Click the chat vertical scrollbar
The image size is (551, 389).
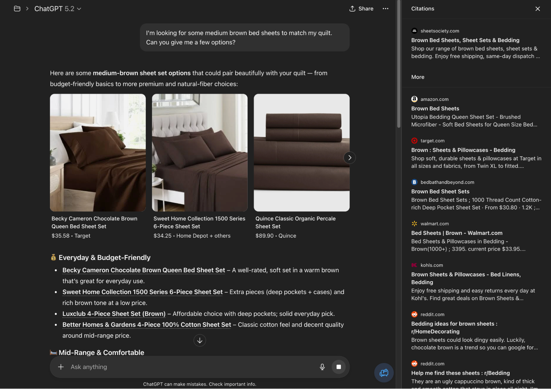(x=398, y=63)
